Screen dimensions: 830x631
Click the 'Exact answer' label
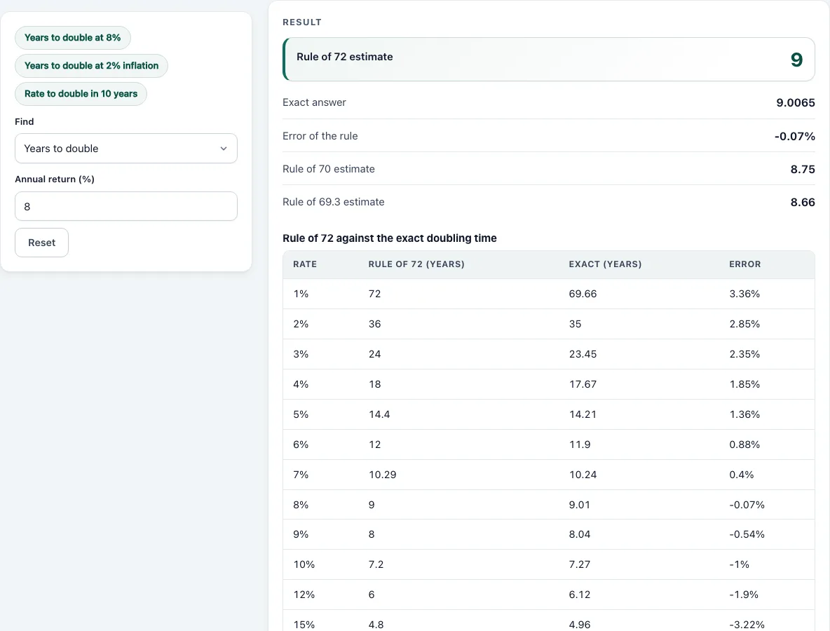coord(314,102)
